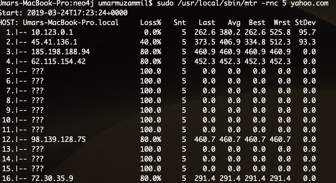The height and width of the screenshot is (183, 336).
Task: Click the IP address 98.139.128.75
Action: (x=59, y=140)
